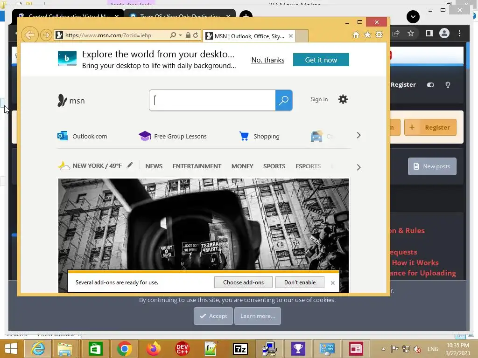Open a new tab in Internet Explorer
This screenshot has width=478, height=358.
302,36
